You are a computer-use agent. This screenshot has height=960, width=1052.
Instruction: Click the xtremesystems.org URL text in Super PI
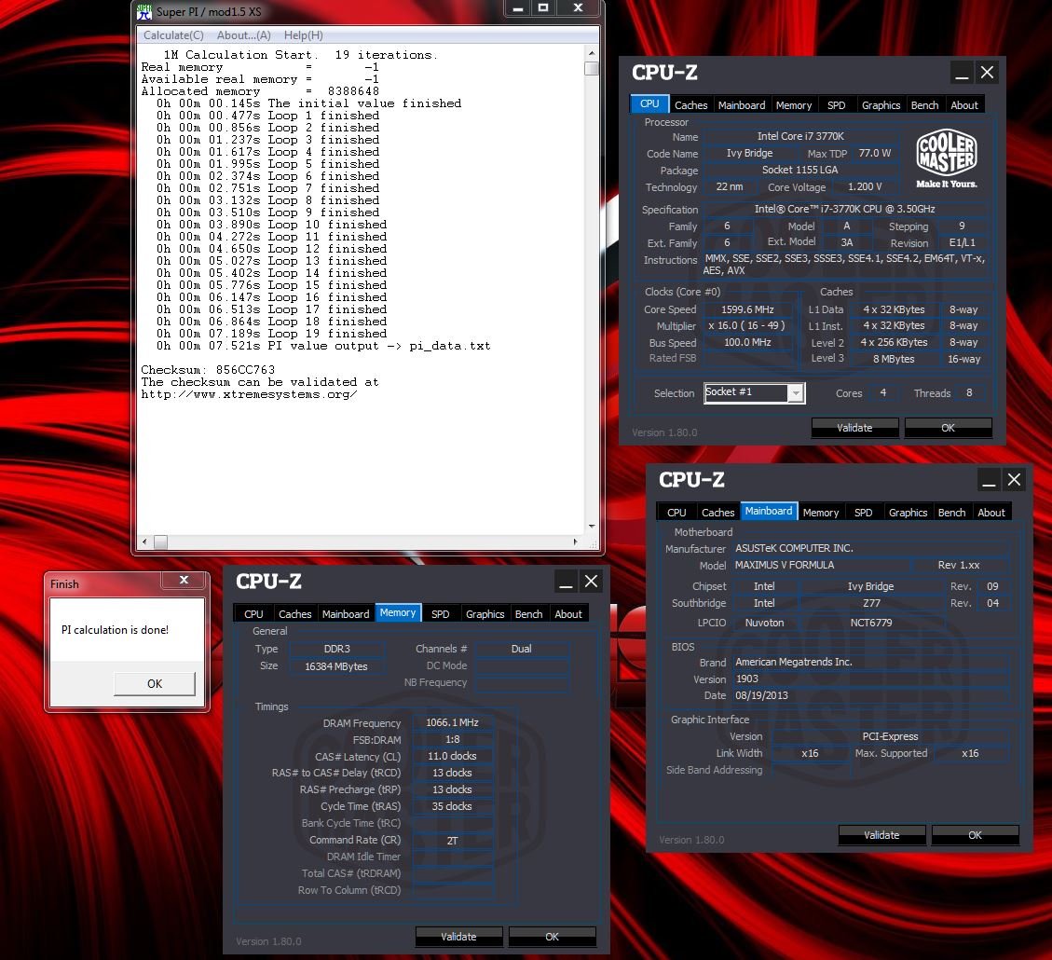249,394
